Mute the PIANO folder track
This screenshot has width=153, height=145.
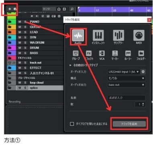[20, 22]
